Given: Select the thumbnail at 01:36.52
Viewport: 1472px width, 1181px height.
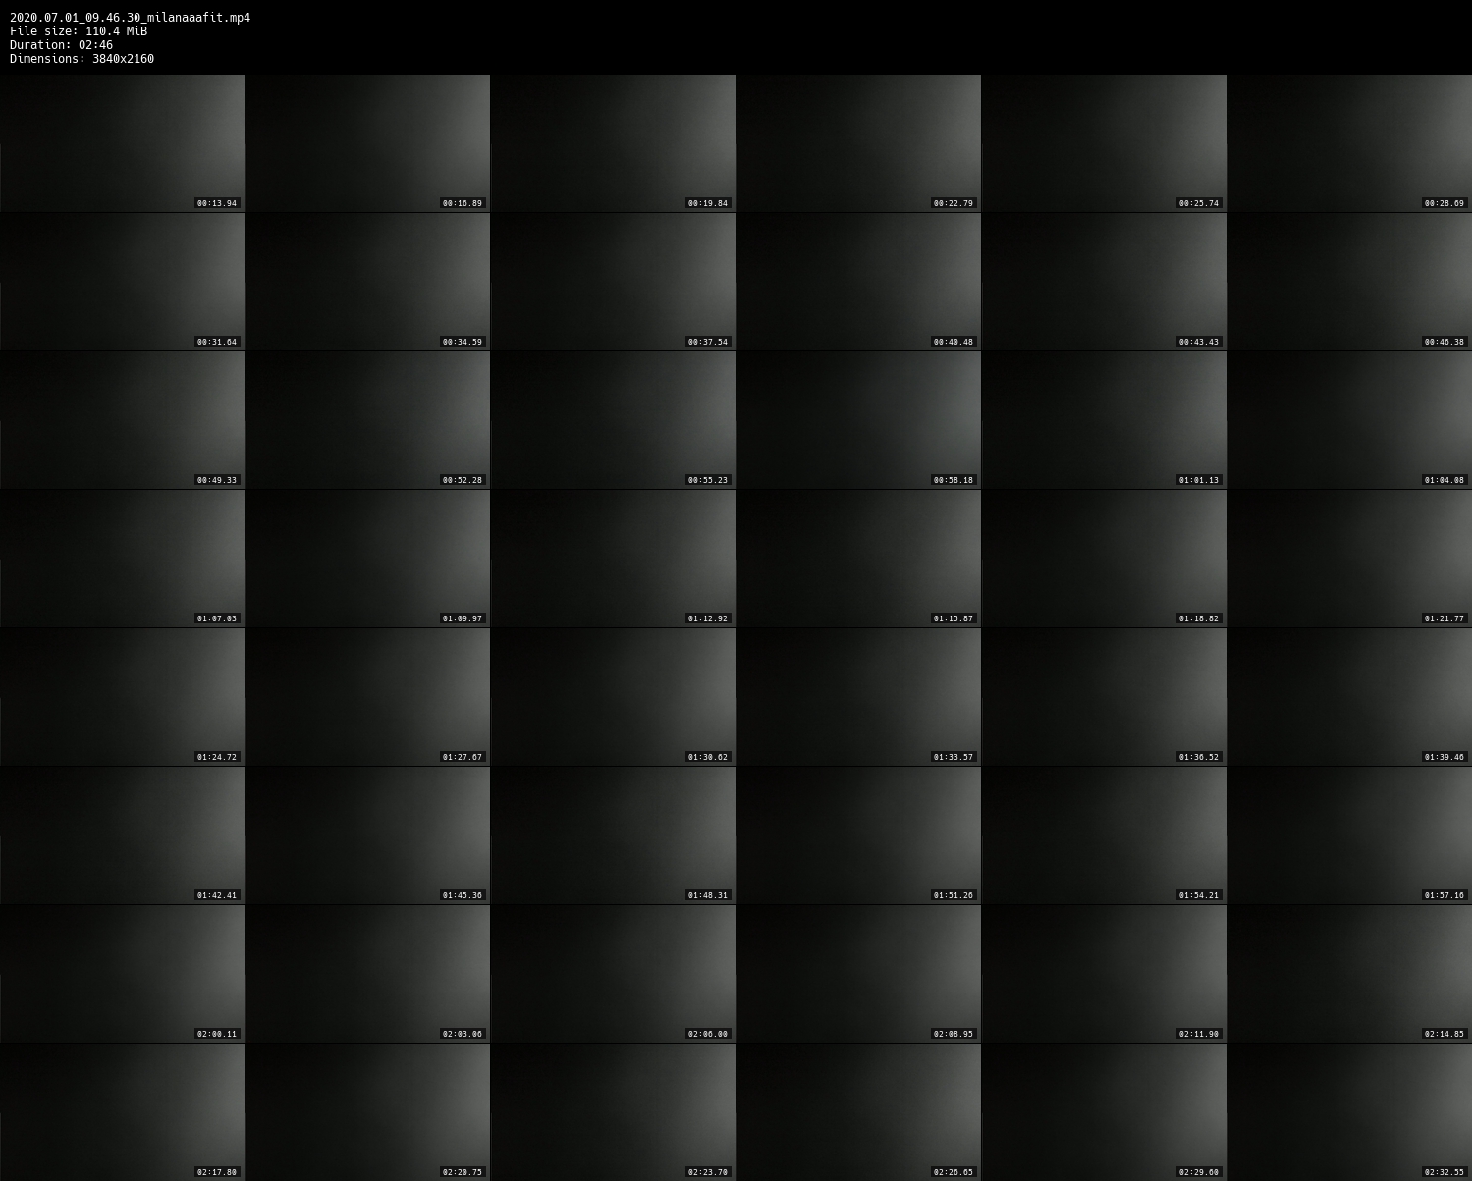Looking at the screenshot, I should (x=1104, y=697).
